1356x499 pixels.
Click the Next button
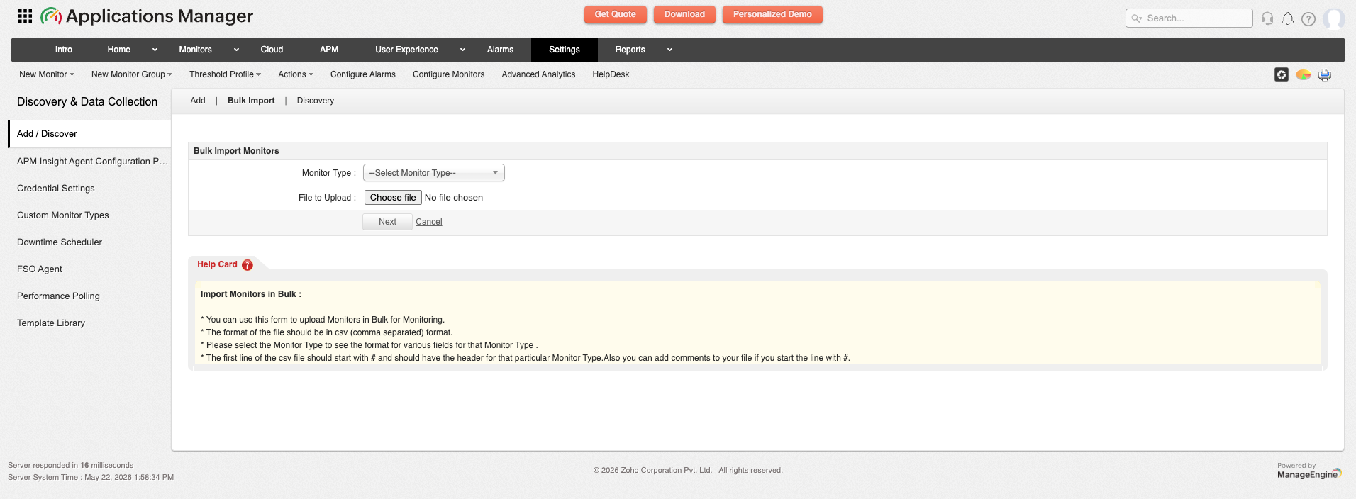click(387, 222)
